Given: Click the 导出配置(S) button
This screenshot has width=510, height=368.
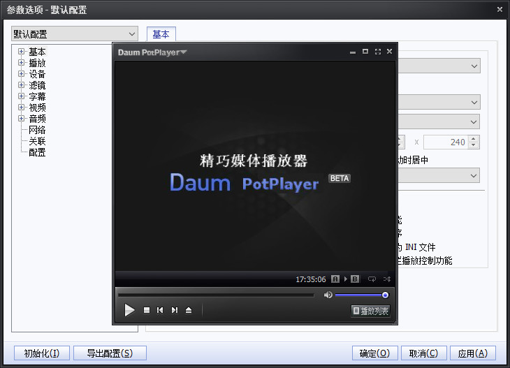Looking at the screenshot, I should [x=110, y=353].
